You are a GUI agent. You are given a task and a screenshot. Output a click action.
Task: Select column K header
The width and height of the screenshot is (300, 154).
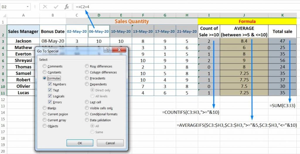pos(282,15)
